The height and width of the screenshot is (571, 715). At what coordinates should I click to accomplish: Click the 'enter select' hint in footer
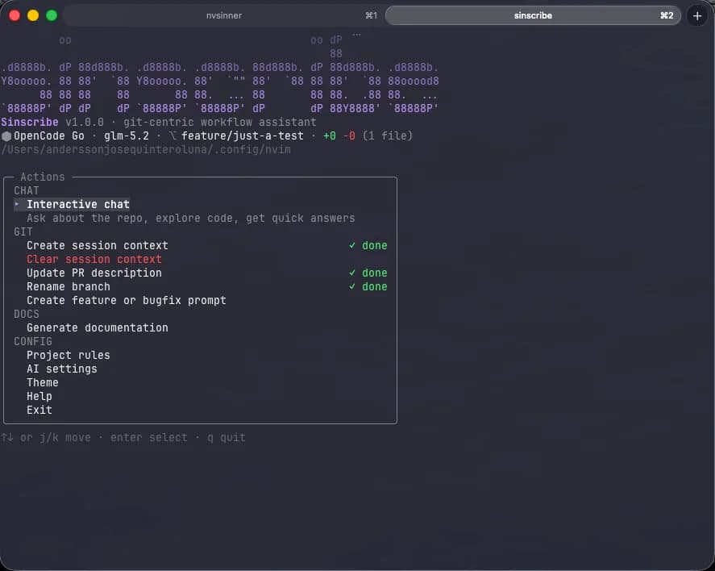(x=148, y=437)
